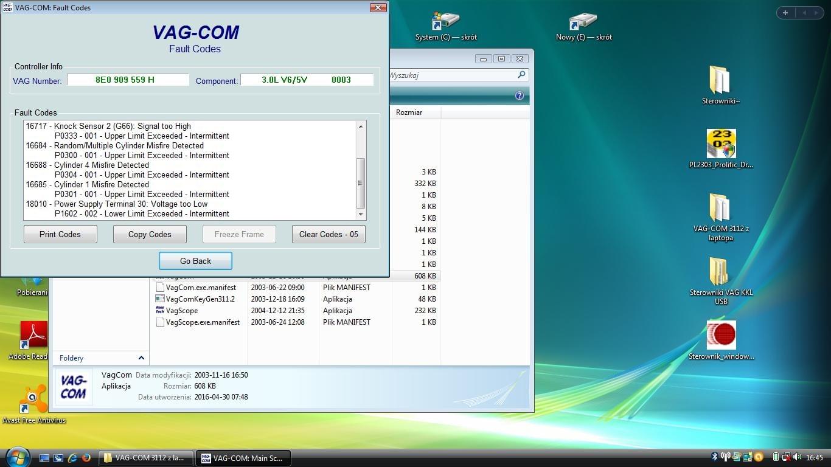The height and width of the screenshot is (467, 831).
Task: Click the fault code list scrollbar thumb
Action: 361,183
